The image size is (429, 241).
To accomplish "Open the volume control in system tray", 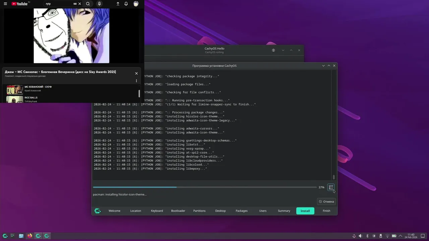I will coord(361,236).
